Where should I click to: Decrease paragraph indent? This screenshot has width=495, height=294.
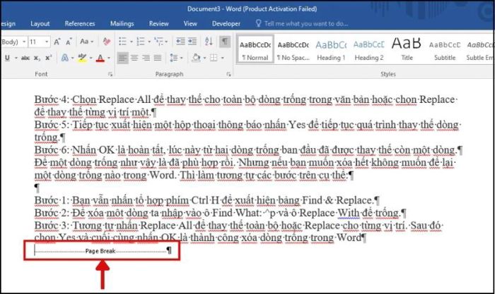pyautogui.click(x=180, y=42)
